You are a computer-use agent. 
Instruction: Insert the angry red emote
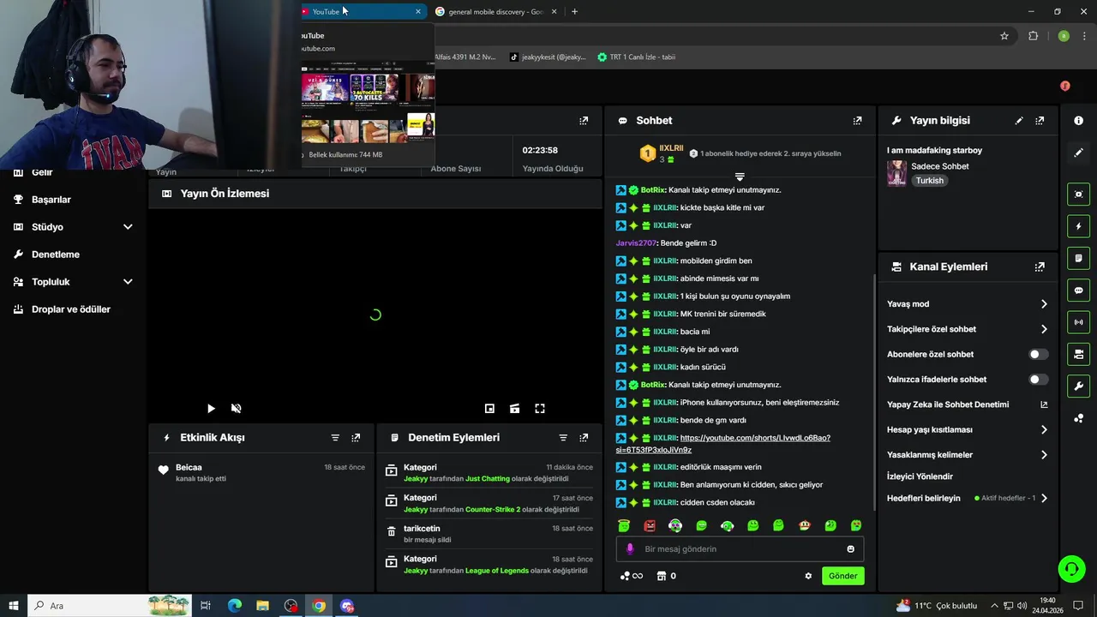point(650,525)
